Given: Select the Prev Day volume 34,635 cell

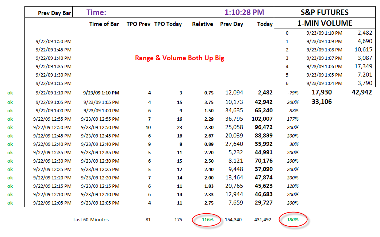Looking at the screenshot, I should click(234, 110).
